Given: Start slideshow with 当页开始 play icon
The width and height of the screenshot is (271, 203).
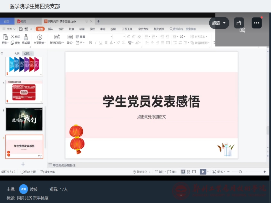Looking at the screenshot, I should (39, 37).
